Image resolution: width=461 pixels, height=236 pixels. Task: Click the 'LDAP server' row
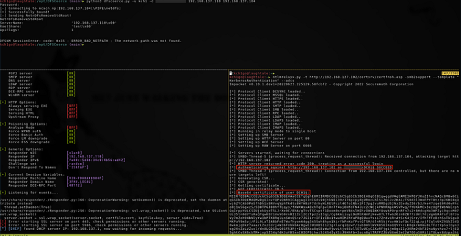pyautogui.click(x=42, y=84)
